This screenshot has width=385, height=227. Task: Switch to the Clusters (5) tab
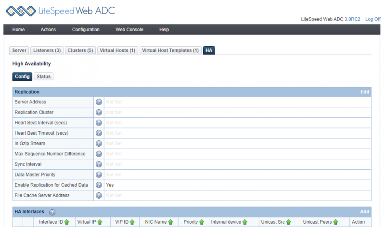point(80,50)
